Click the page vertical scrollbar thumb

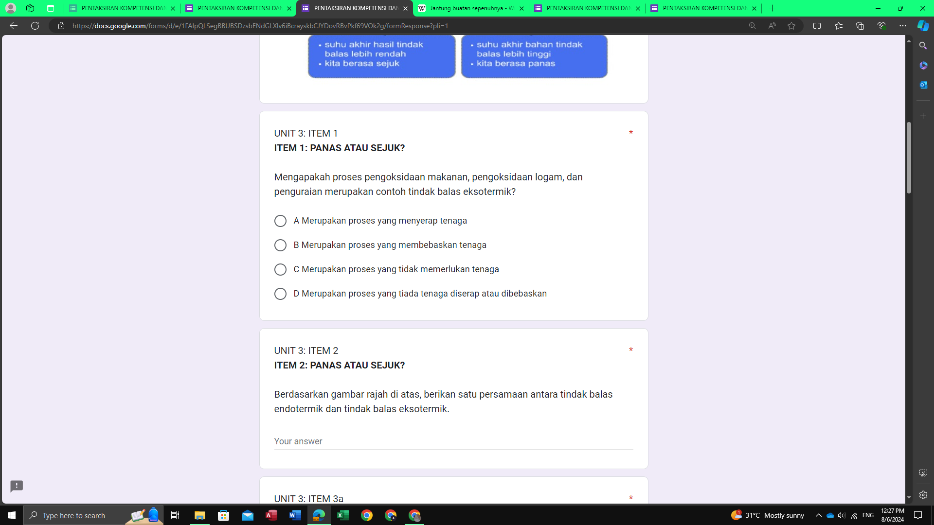tap(908, 157)
